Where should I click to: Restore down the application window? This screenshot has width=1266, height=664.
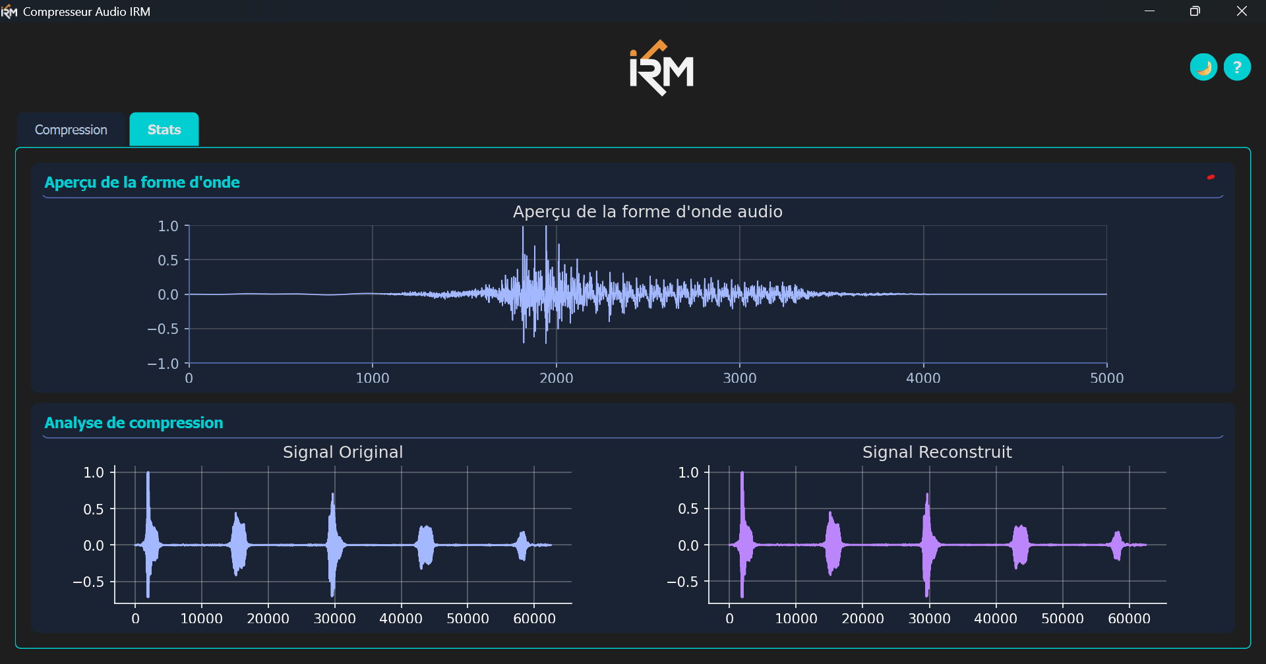pos(1195,11)
